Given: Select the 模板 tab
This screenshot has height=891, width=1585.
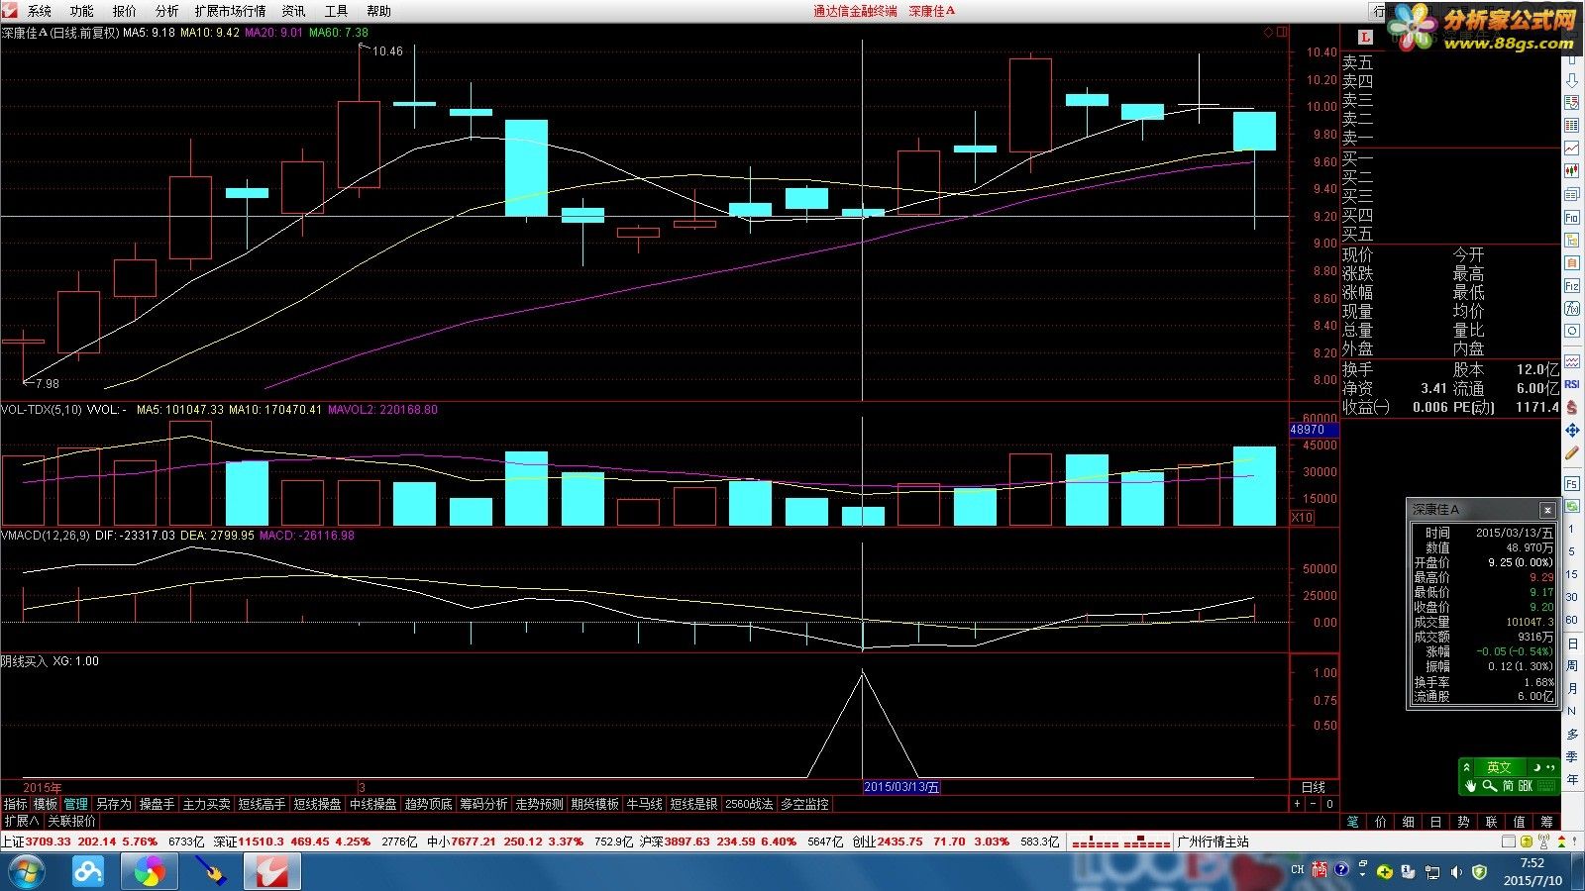Looking at the screenshot, I should [46, 805].
